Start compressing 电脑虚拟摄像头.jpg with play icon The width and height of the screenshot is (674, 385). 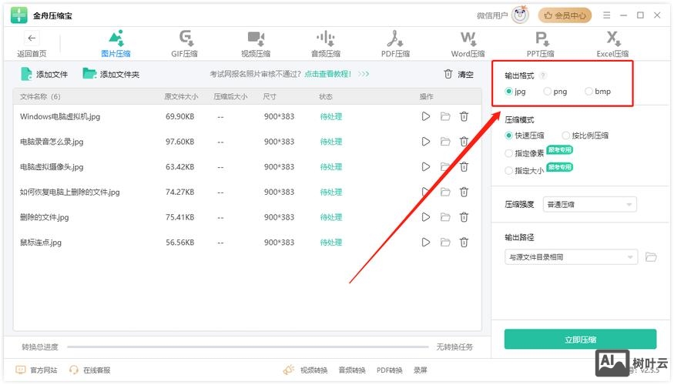tap(425, 167)
